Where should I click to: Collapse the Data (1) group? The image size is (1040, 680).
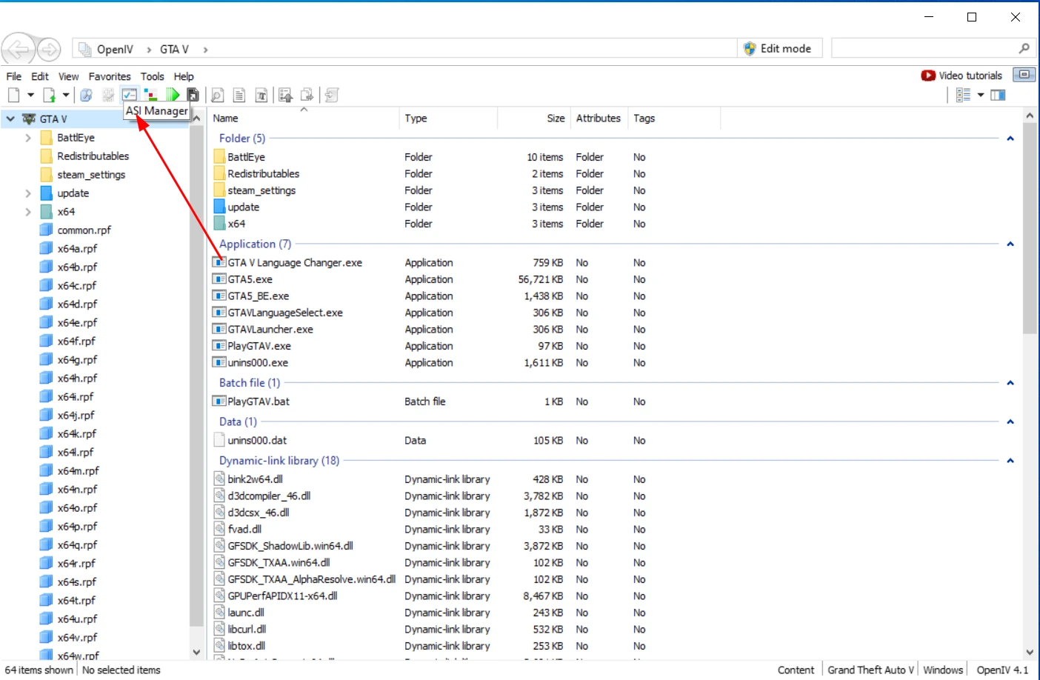pyautogui.click(x=1010, y=421)
